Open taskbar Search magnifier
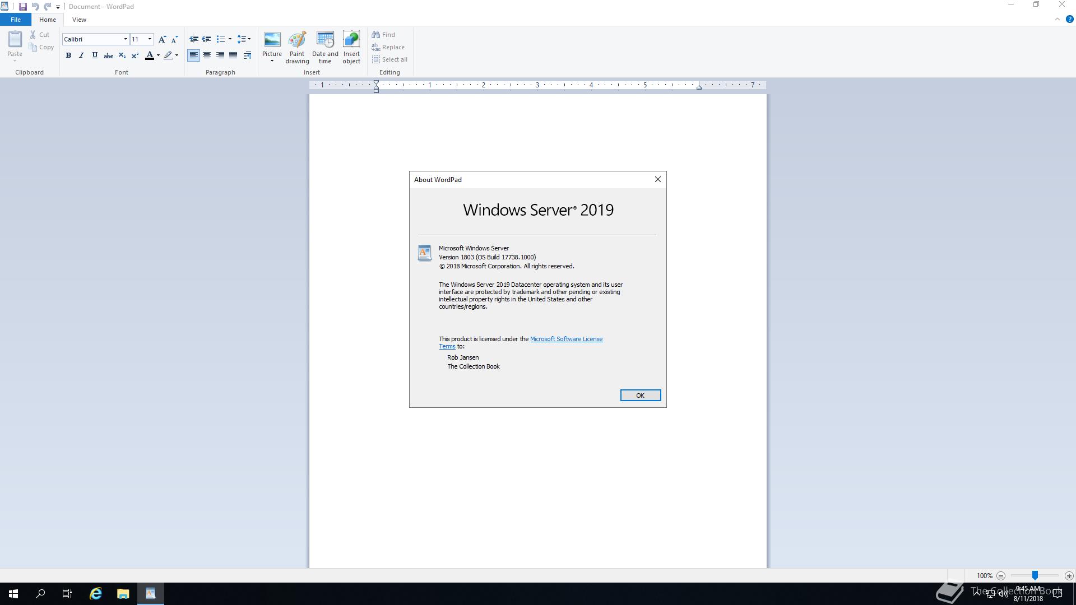 coord(40,594)
